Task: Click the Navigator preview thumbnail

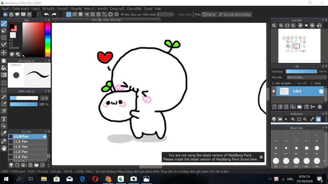Action: pos(299,46)
